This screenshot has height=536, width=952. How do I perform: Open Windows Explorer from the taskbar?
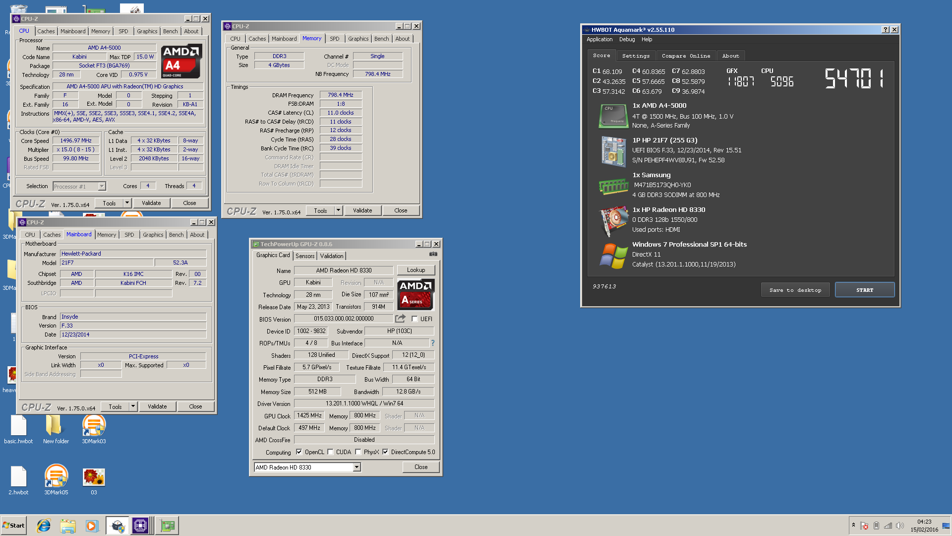coord(68,526)
